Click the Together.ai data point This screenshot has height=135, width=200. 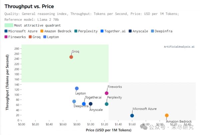(84, 104)
